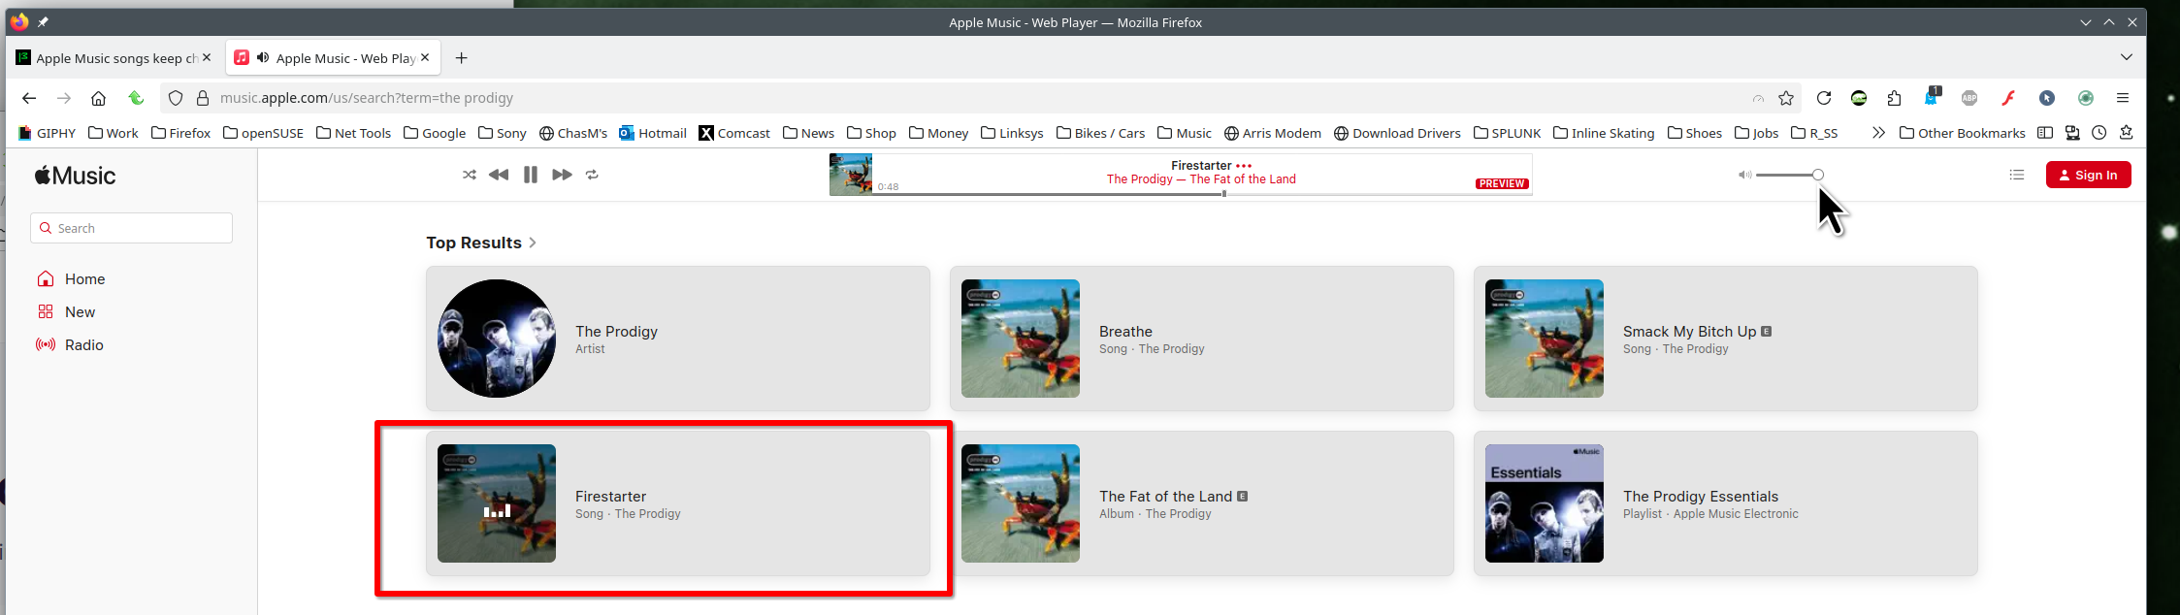The image size is (2180, 615).
Task: Open a new browser tab
Action: pyautogui.click(x=462, y=58)
